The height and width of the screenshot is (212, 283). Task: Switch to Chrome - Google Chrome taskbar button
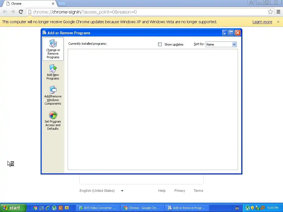click(x=143, y=208)
